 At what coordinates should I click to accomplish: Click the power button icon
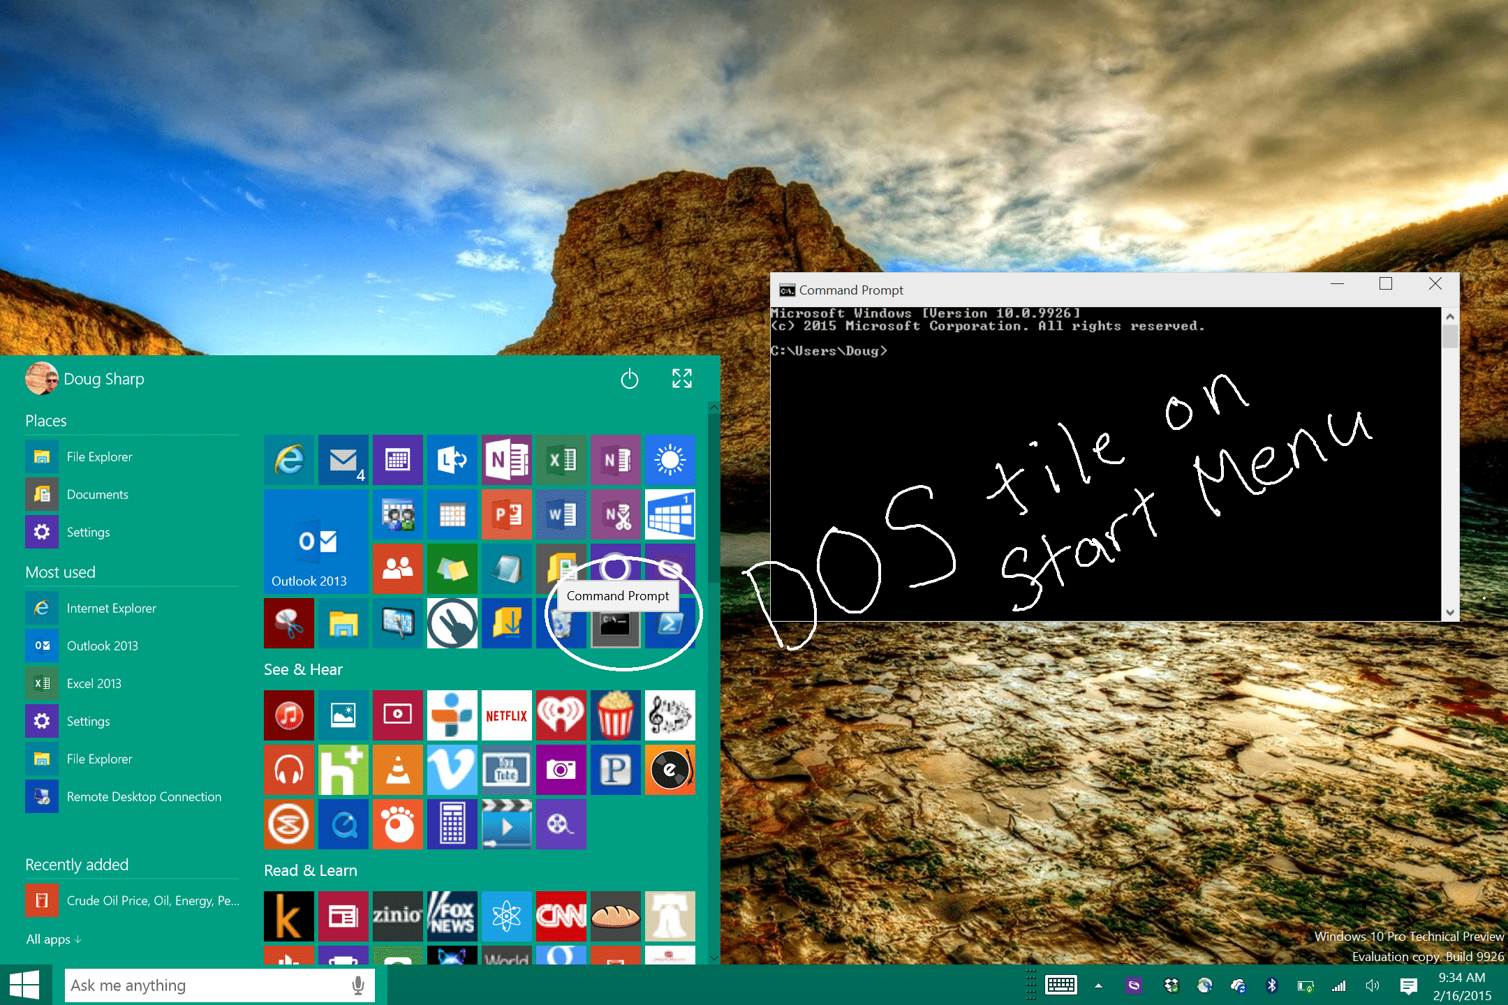pos(629,379)
